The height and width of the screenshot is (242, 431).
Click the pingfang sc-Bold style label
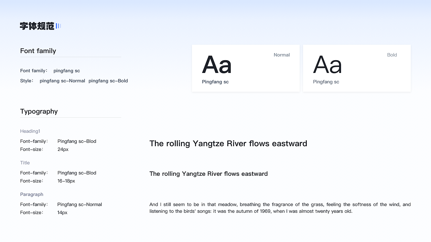click(x=108, y=81)
